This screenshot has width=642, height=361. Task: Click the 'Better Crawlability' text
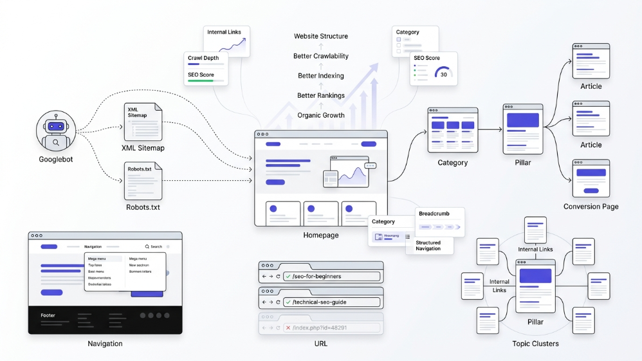tap(321, 56)
